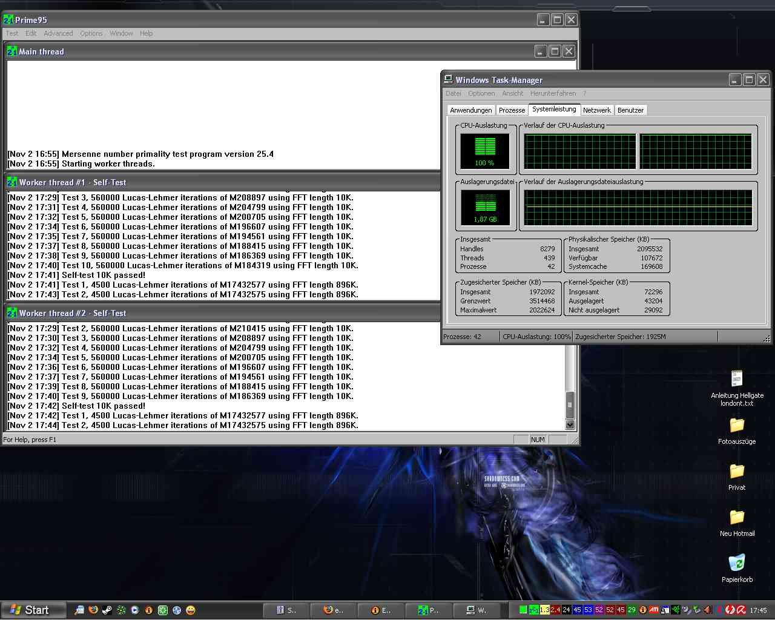Click the Prime95 title bar icon
775x620 pixels.
pyautogui.click(x=8, y=20)
